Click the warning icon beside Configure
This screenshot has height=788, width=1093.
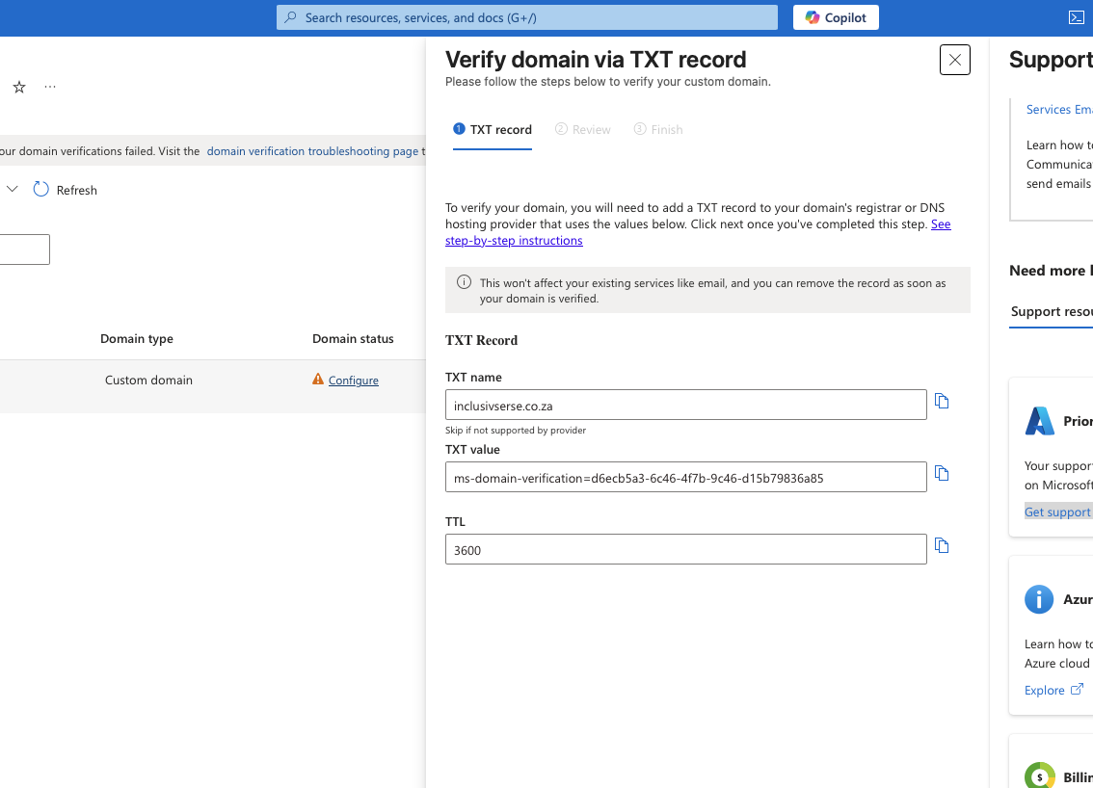(x=317, y=380)
